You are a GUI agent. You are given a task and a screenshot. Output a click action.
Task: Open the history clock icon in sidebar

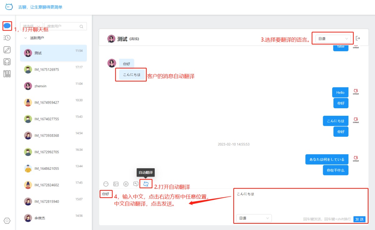click(7, 38)
